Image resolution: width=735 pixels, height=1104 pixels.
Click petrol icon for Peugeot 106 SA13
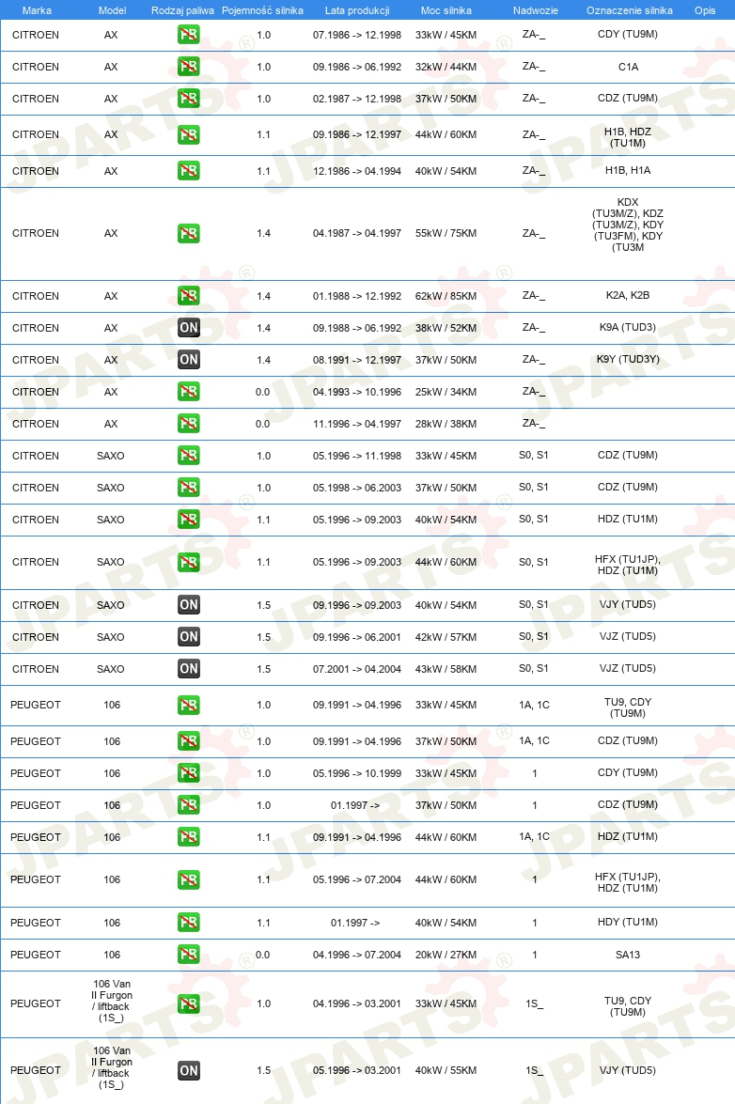(188, 954)
